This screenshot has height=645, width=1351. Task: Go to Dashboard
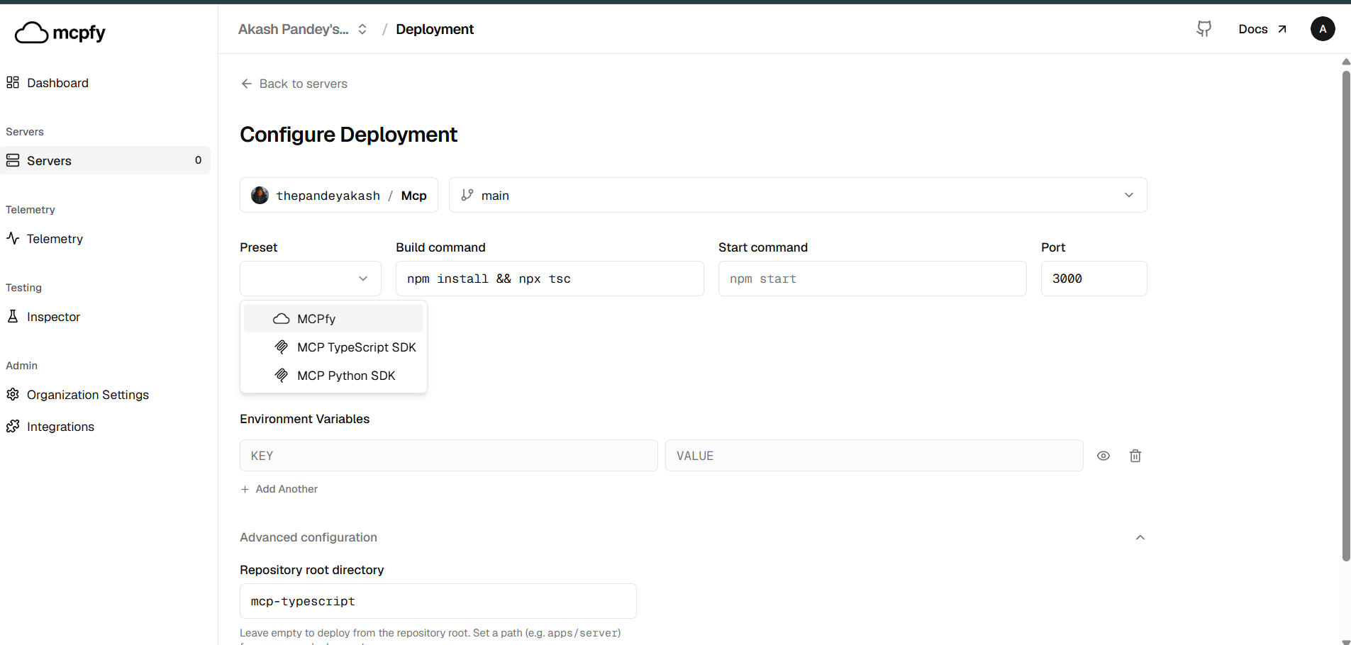point(106,83)
